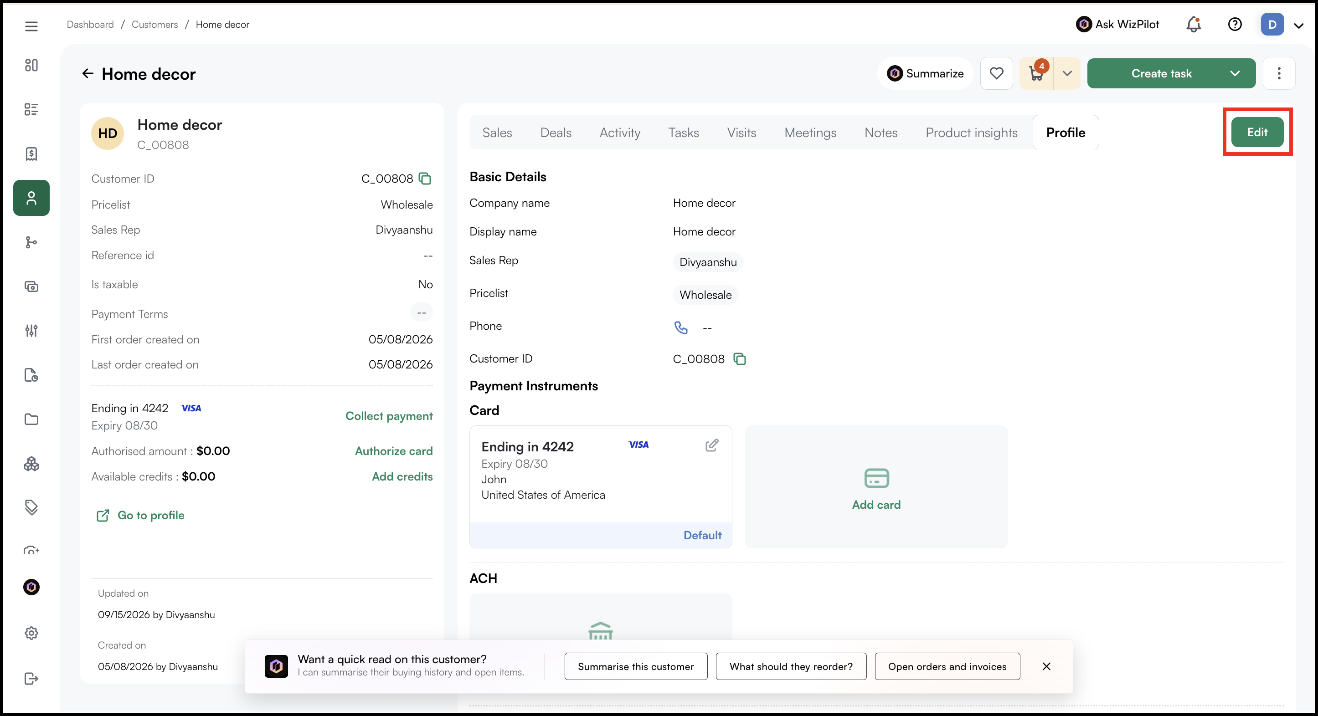
Task: Open the dashboard sidebar icon
Action: tap(31, 65)
